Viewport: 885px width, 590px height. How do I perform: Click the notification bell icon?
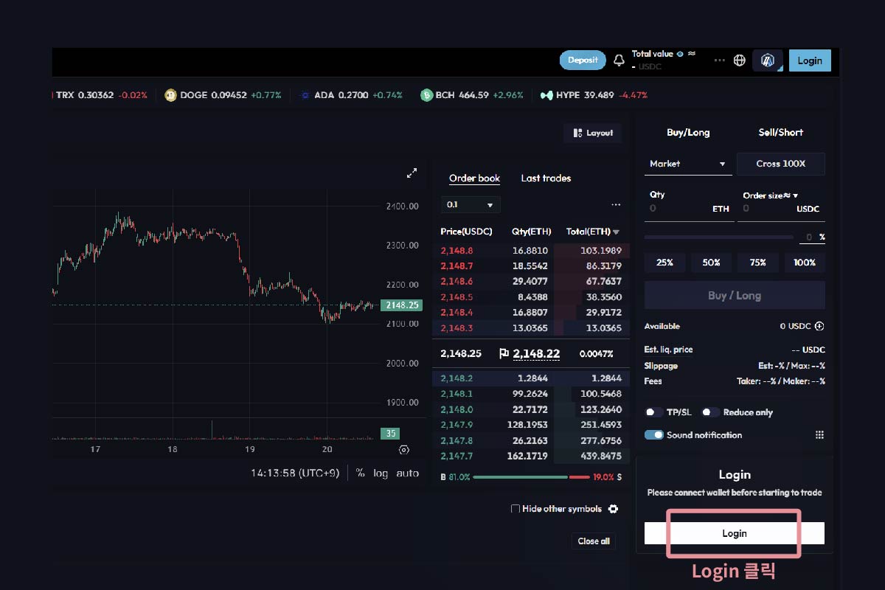[619, 60]
